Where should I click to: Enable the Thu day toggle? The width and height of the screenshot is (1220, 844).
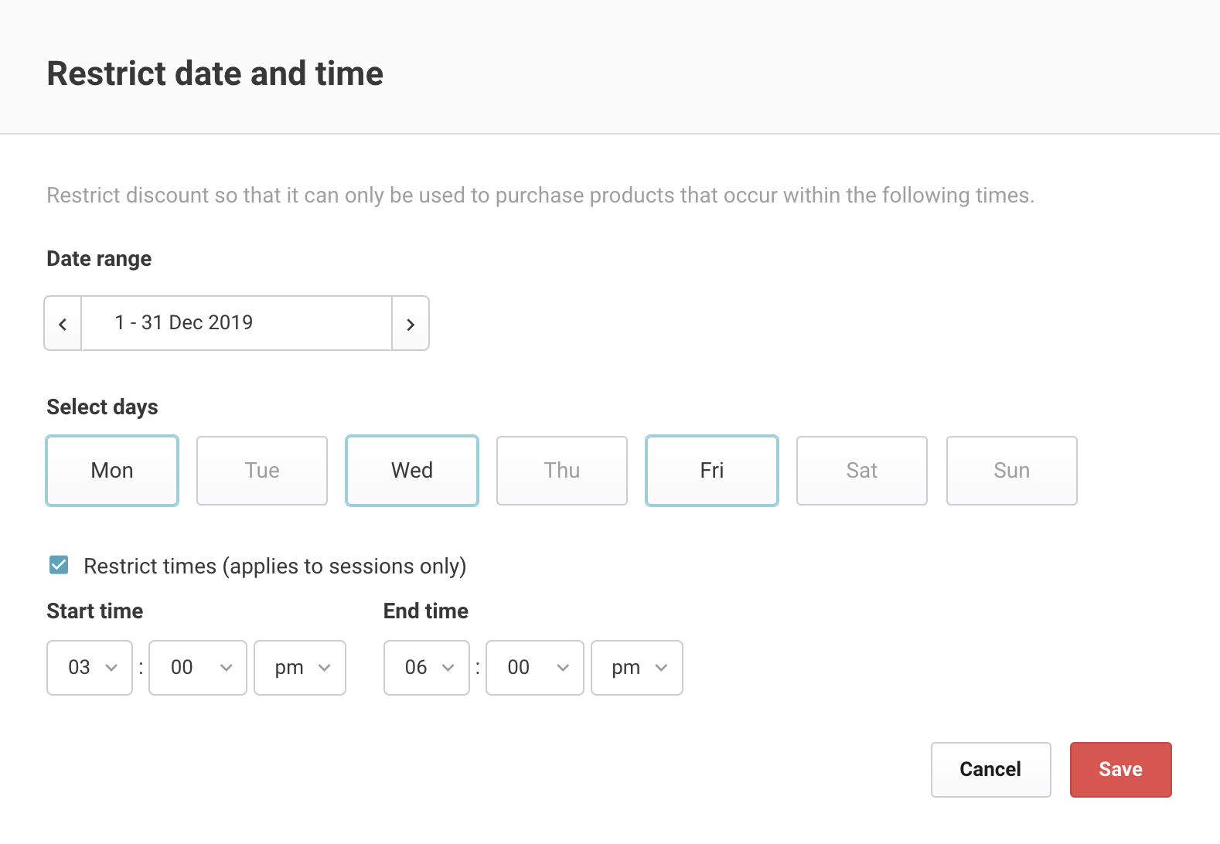(x=562, y=471)
